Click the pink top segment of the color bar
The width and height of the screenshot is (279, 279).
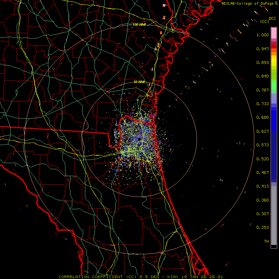pyautogui.click(x=274, y=33)
